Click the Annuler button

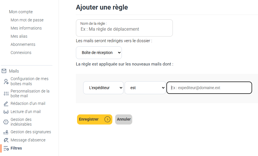pos(124,119)
